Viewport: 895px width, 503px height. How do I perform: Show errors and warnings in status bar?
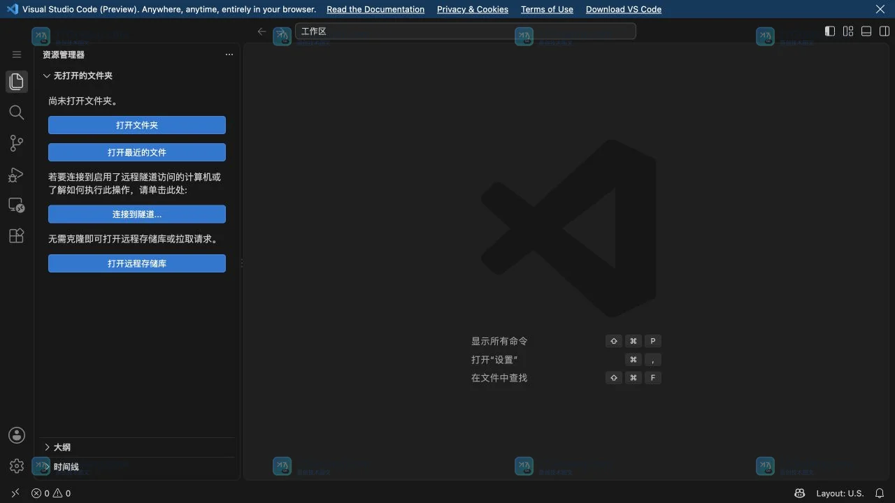point(51,493)
